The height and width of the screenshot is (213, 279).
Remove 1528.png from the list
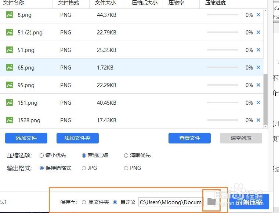point(258,120)
